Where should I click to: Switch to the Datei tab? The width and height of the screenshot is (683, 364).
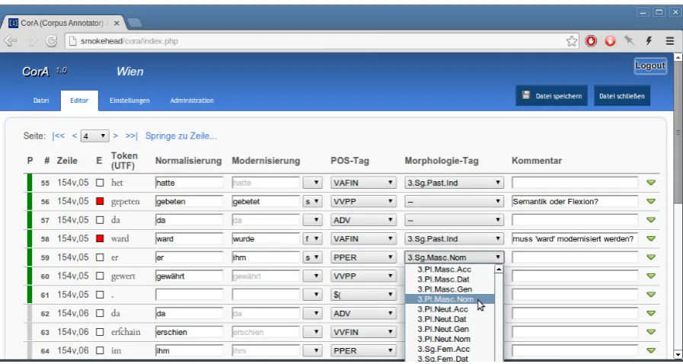[x=41, y=101]
